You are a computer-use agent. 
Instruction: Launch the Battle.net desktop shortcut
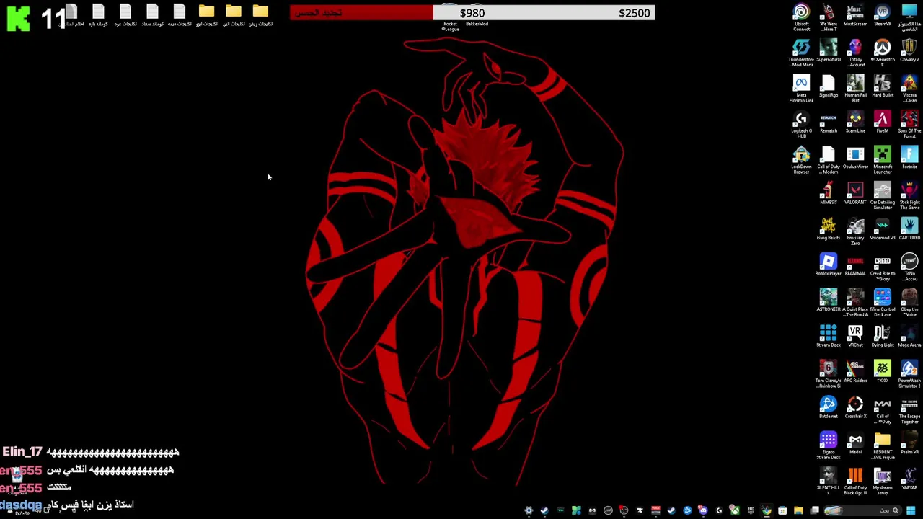[829, 408]
